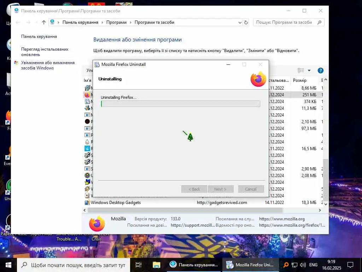Open the blue help question mark icon
This screenshot has width=362, height=272.
pos(320,70)
